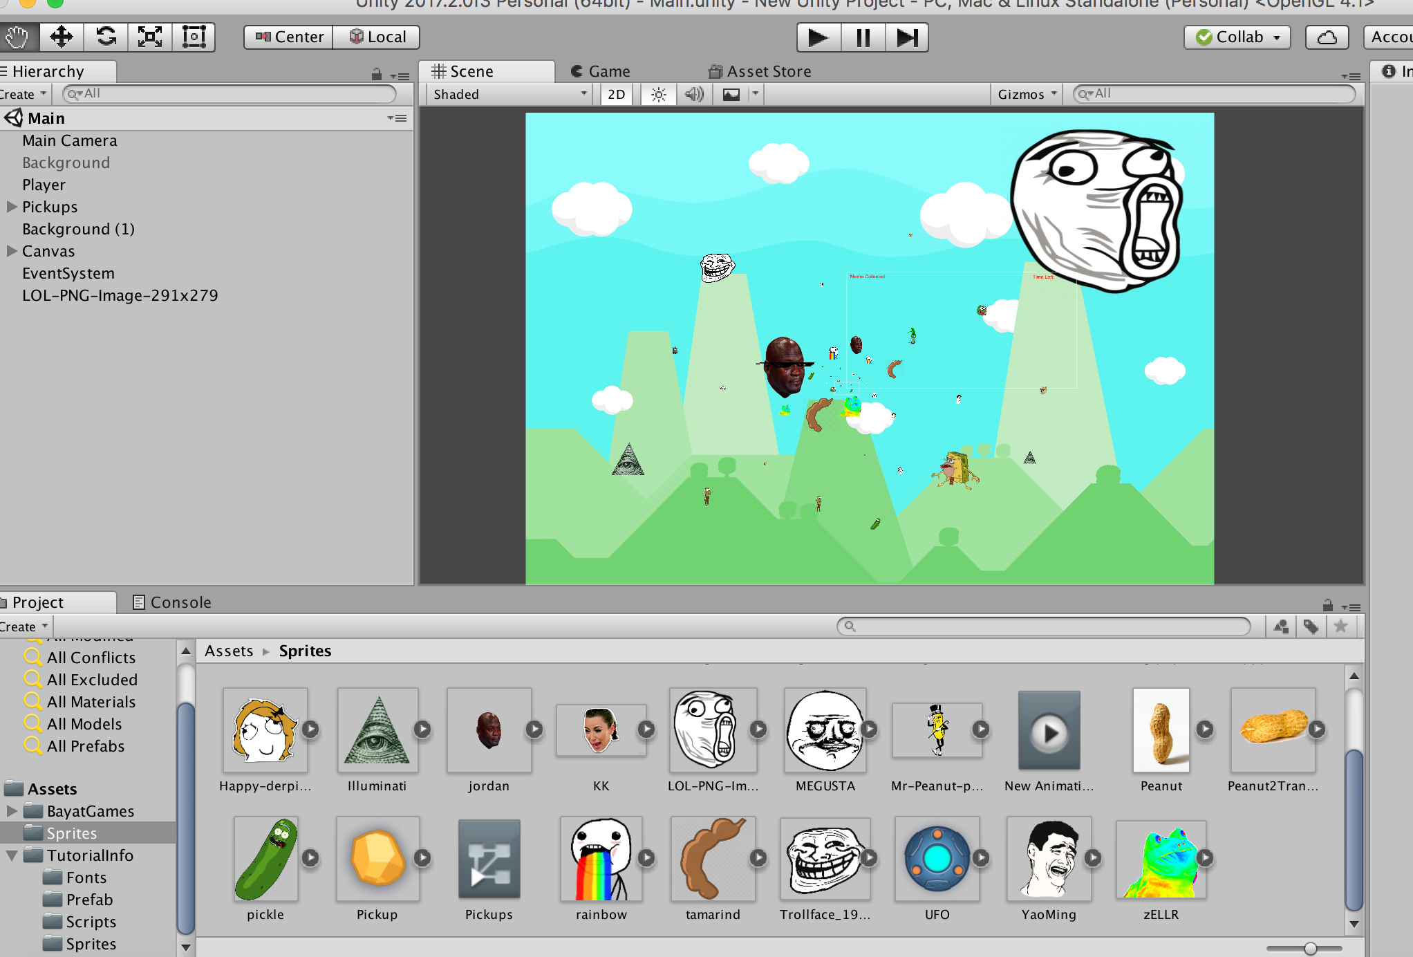Toggle scene lighting sun icon

point(658,95)
